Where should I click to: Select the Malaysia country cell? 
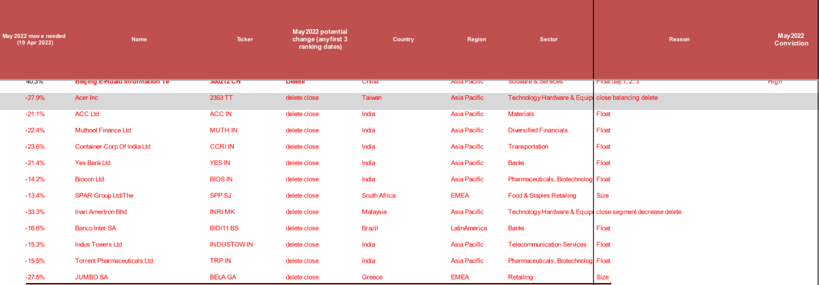coord(373,212)
